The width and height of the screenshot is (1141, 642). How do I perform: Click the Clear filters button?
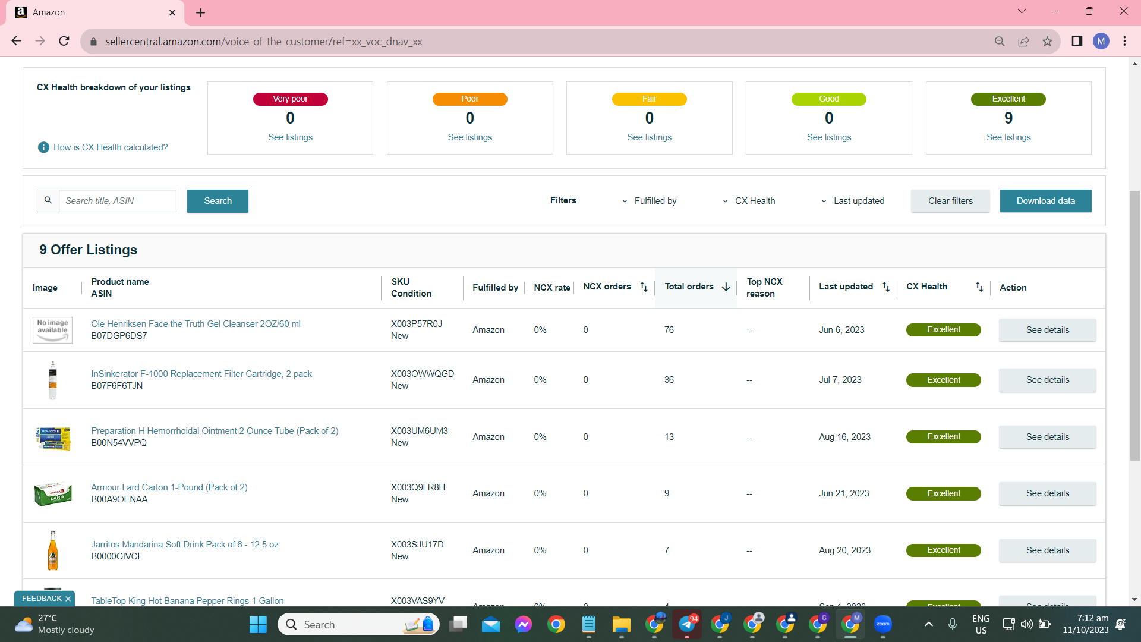coord(950,201)
